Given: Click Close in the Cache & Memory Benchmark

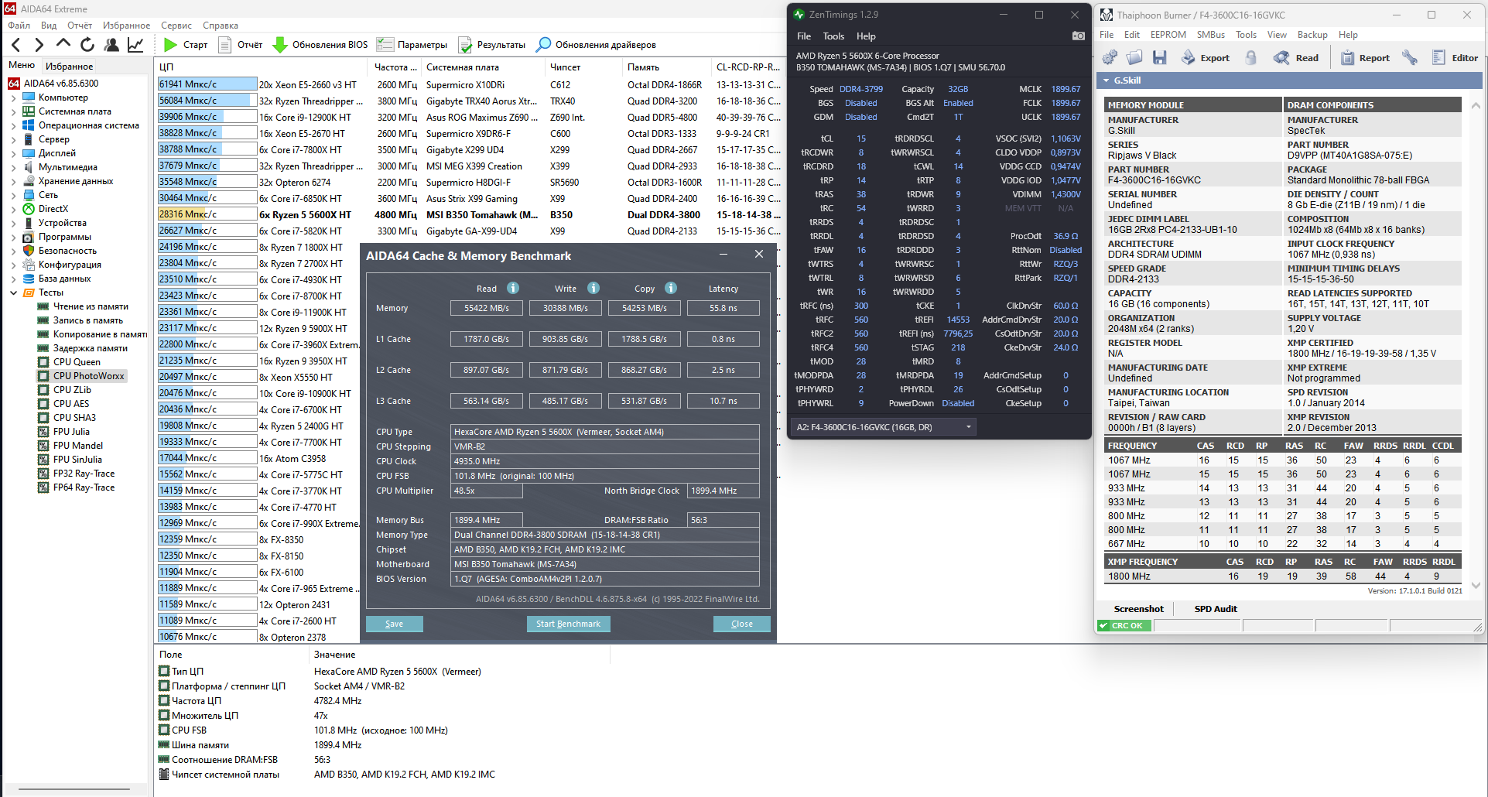Looking at the screenshot, I should point(742,624).
